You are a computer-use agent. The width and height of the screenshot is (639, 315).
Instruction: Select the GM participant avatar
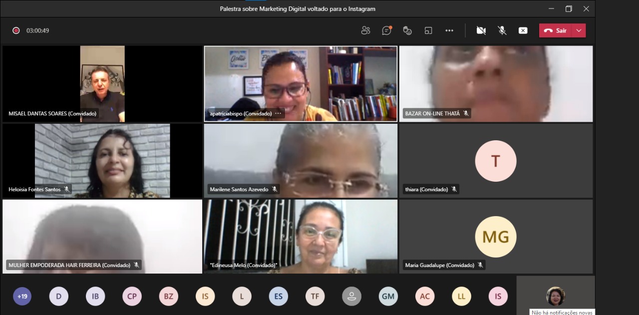click(388, 296)
